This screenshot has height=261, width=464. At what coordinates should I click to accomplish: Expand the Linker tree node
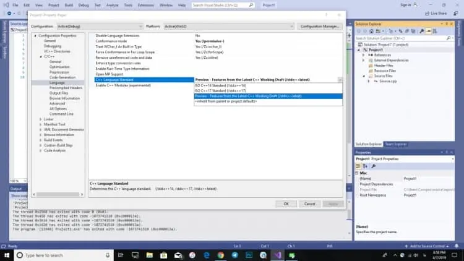click(41, 119)
